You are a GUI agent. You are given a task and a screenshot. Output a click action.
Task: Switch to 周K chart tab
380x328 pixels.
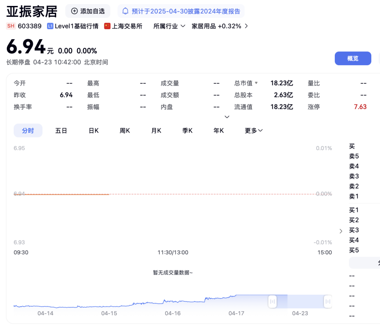tap(125, 131)
